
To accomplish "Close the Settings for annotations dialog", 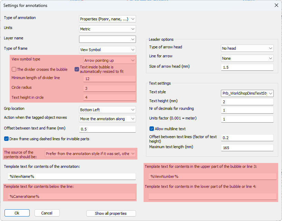I will 276,5.
